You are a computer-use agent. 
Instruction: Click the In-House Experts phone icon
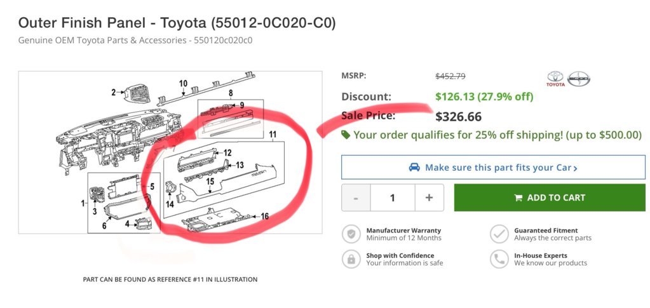click(499, 259)
